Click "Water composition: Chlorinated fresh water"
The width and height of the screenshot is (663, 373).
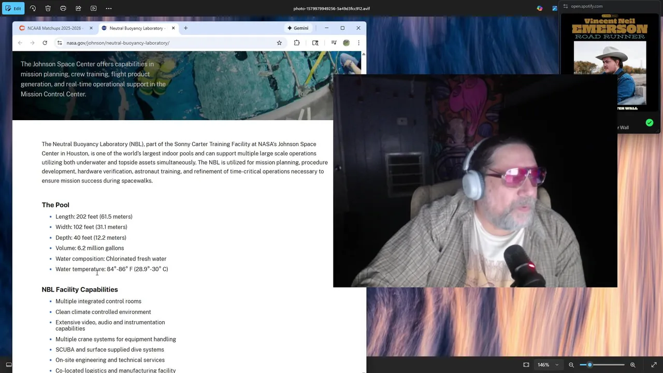pos(111,259)
